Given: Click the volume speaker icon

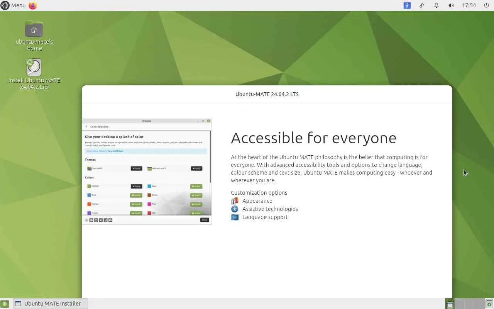Looking at the screenshot, I should (451, 5).
